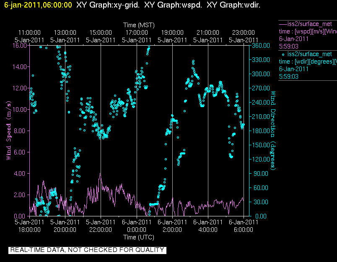Screen dimensions: 337x262
Task: Click the 'REAL-TIME DATA, NOT CHECKED FOR QUALITY' banner
Action: [x=87, y=250]
